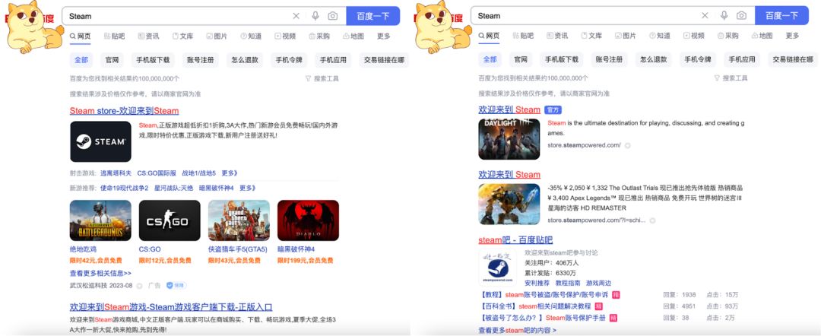Open steam吧 - 百度贴吧 result title
The image size is (821, 336).
[515, 240]
